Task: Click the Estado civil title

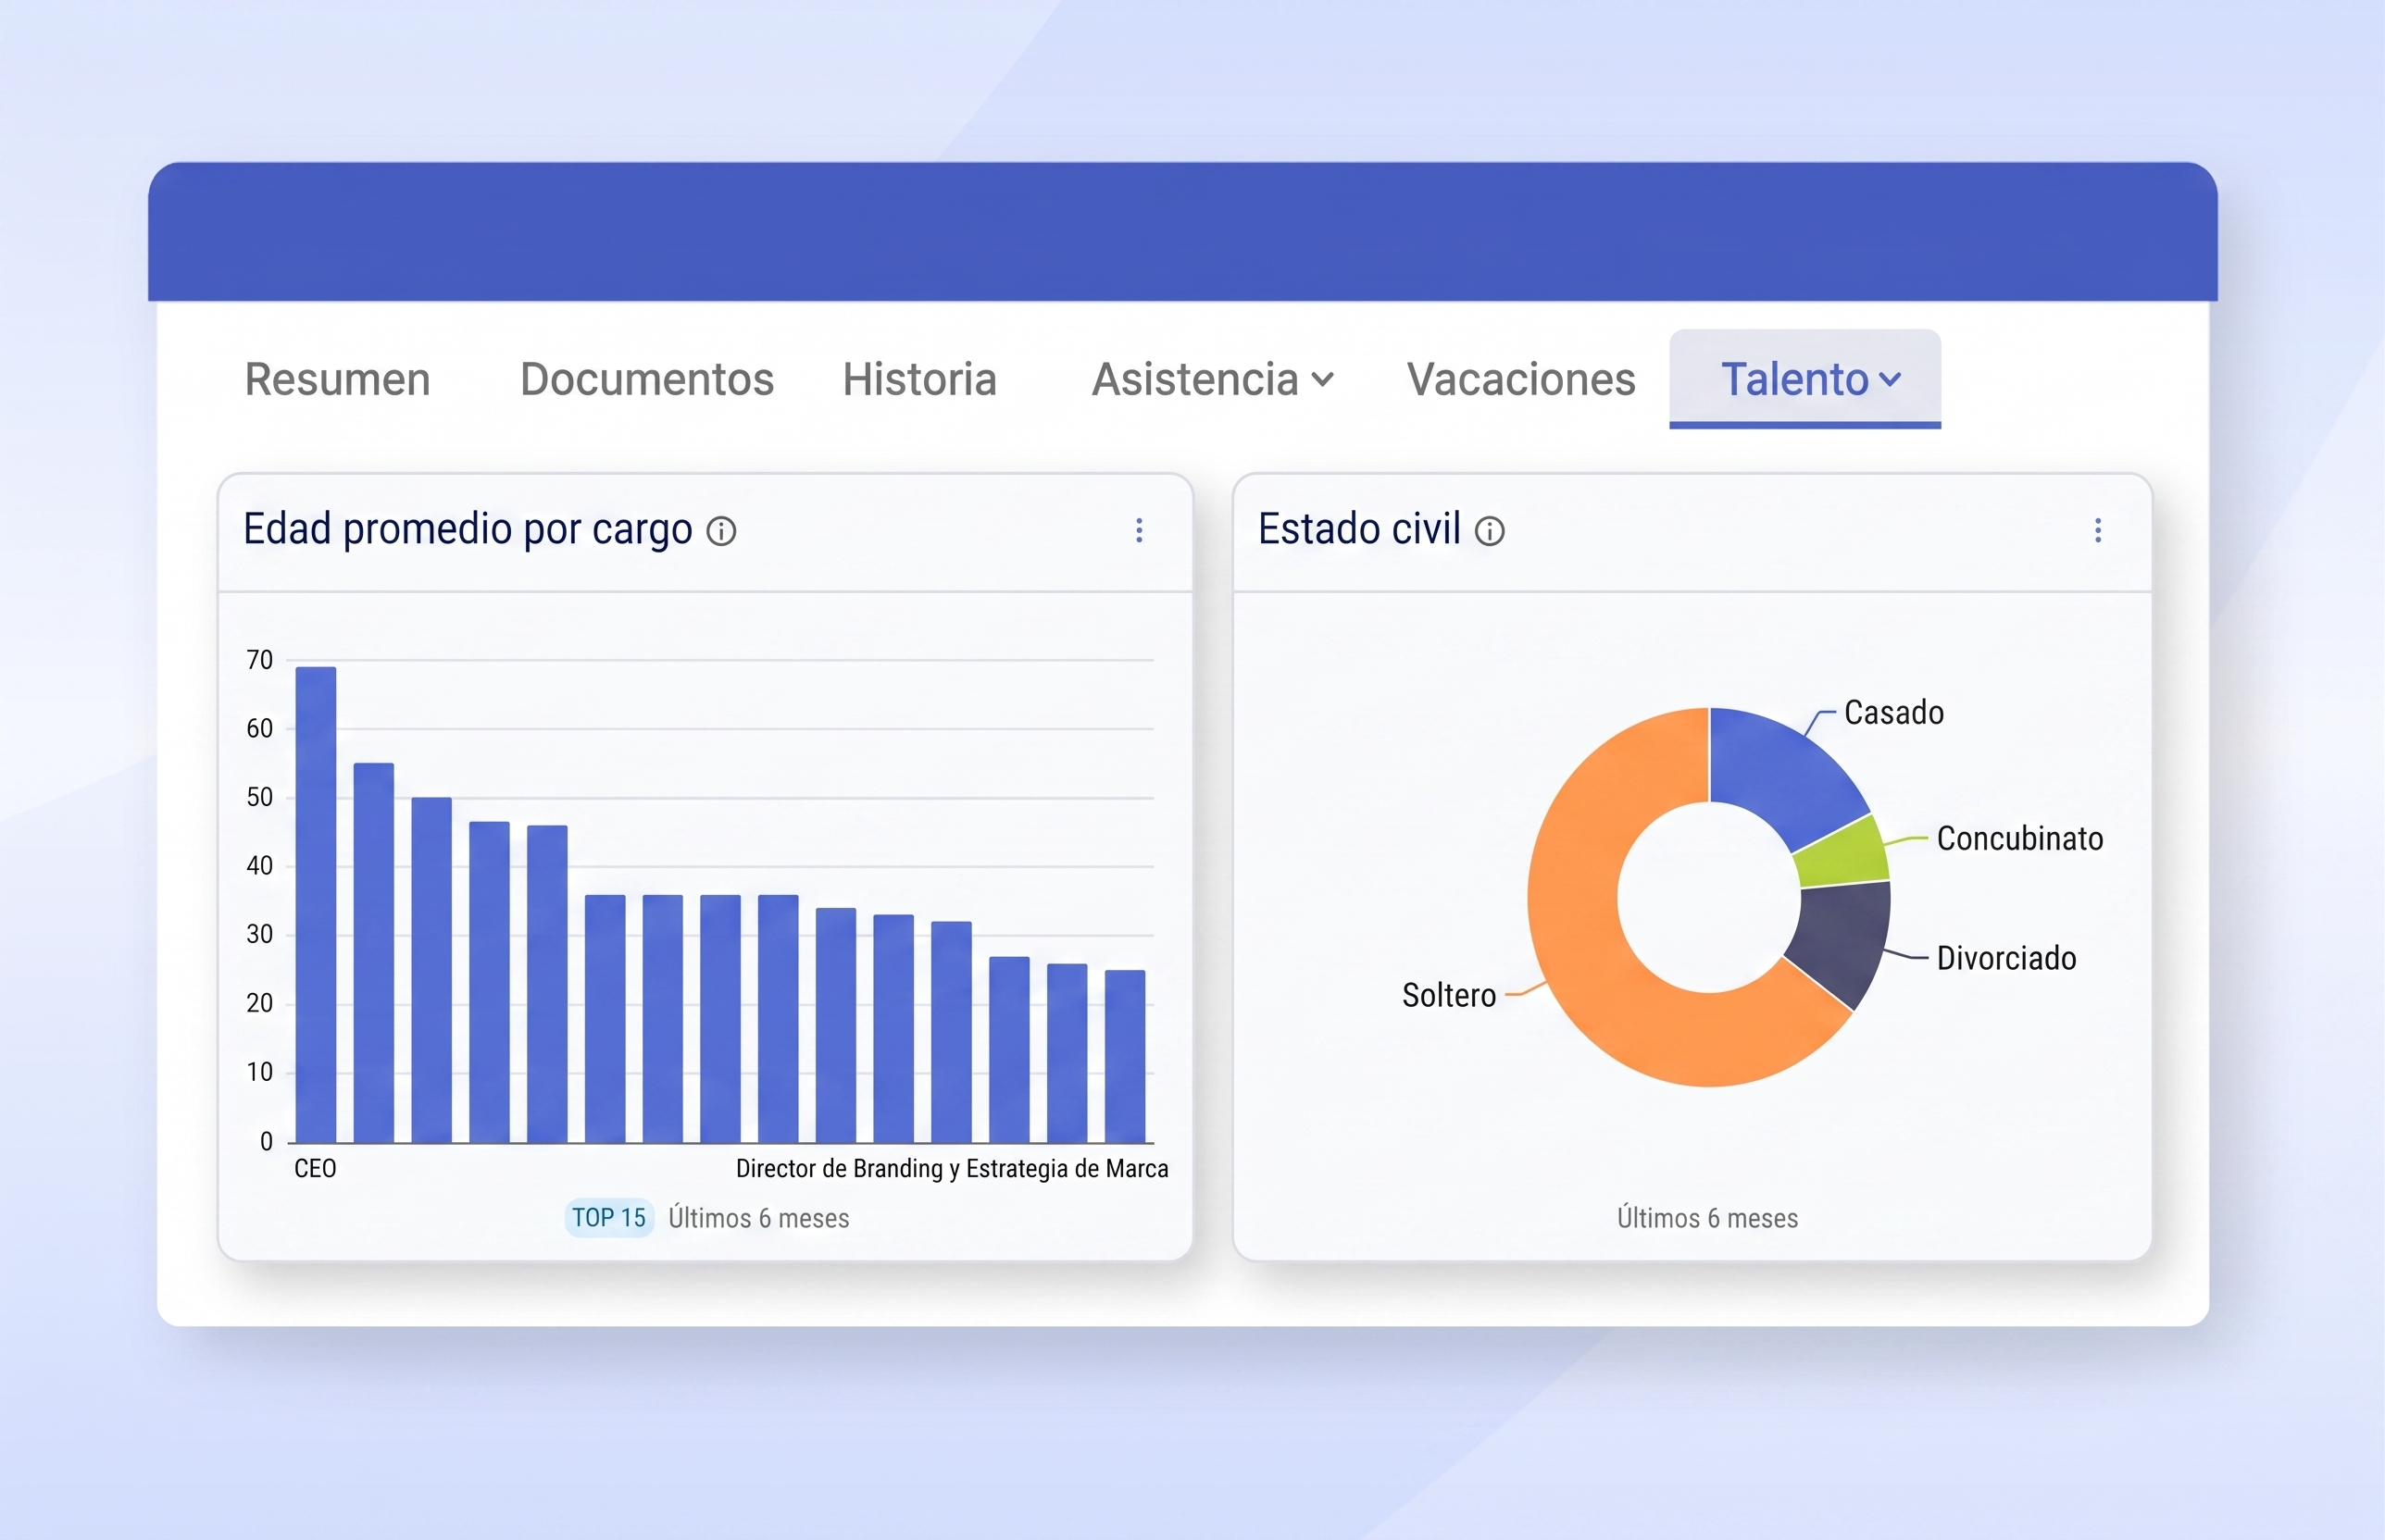Action: (1358, 529)
